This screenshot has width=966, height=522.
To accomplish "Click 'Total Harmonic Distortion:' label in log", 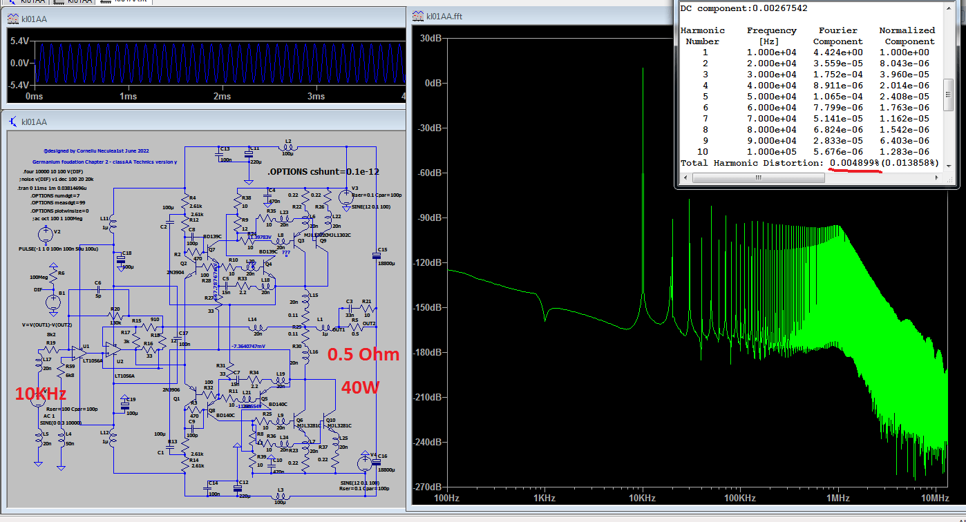I will tap(752, 163).
